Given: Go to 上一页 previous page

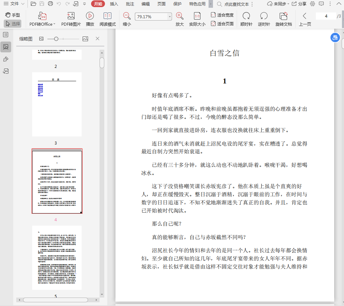Looking at the screenshot, I should tap(305, 19).
